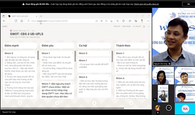Add post under Điểm mạnh column
The height and width of the screenshot is (115, 195).
(x=20, y=103)
